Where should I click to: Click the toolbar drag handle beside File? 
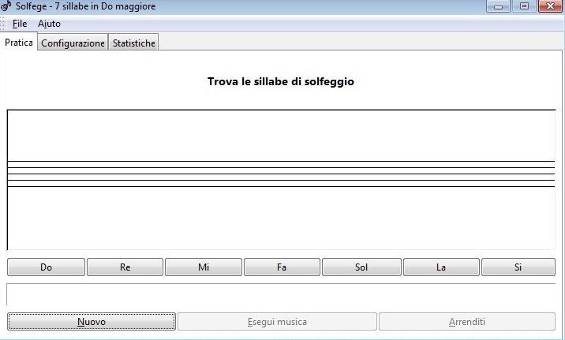coord(4,24)
